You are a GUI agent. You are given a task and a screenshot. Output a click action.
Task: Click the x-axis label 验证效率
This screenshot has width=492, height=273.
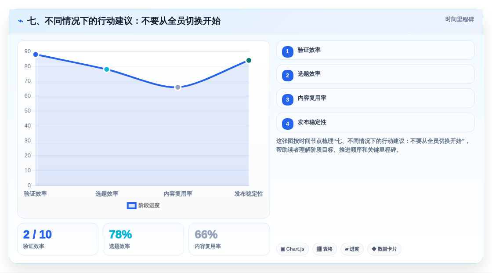[x=36, y=194]
